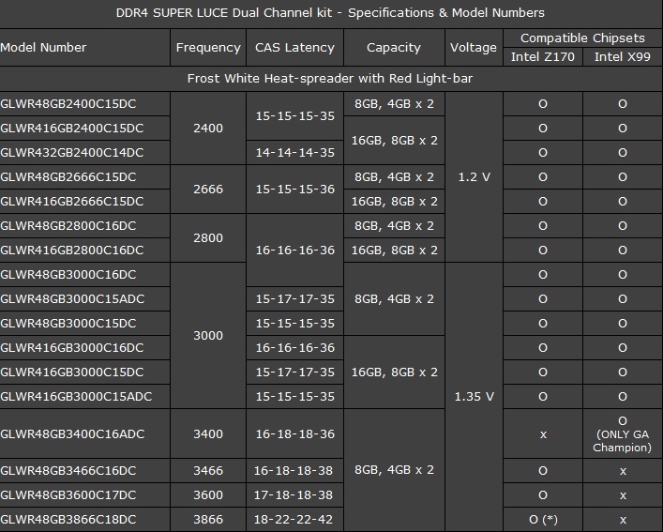This screenshot has width=663, height=532.
Task: Select the table title about DDR4 SUPER LUCE
Action: coord(330,13)
